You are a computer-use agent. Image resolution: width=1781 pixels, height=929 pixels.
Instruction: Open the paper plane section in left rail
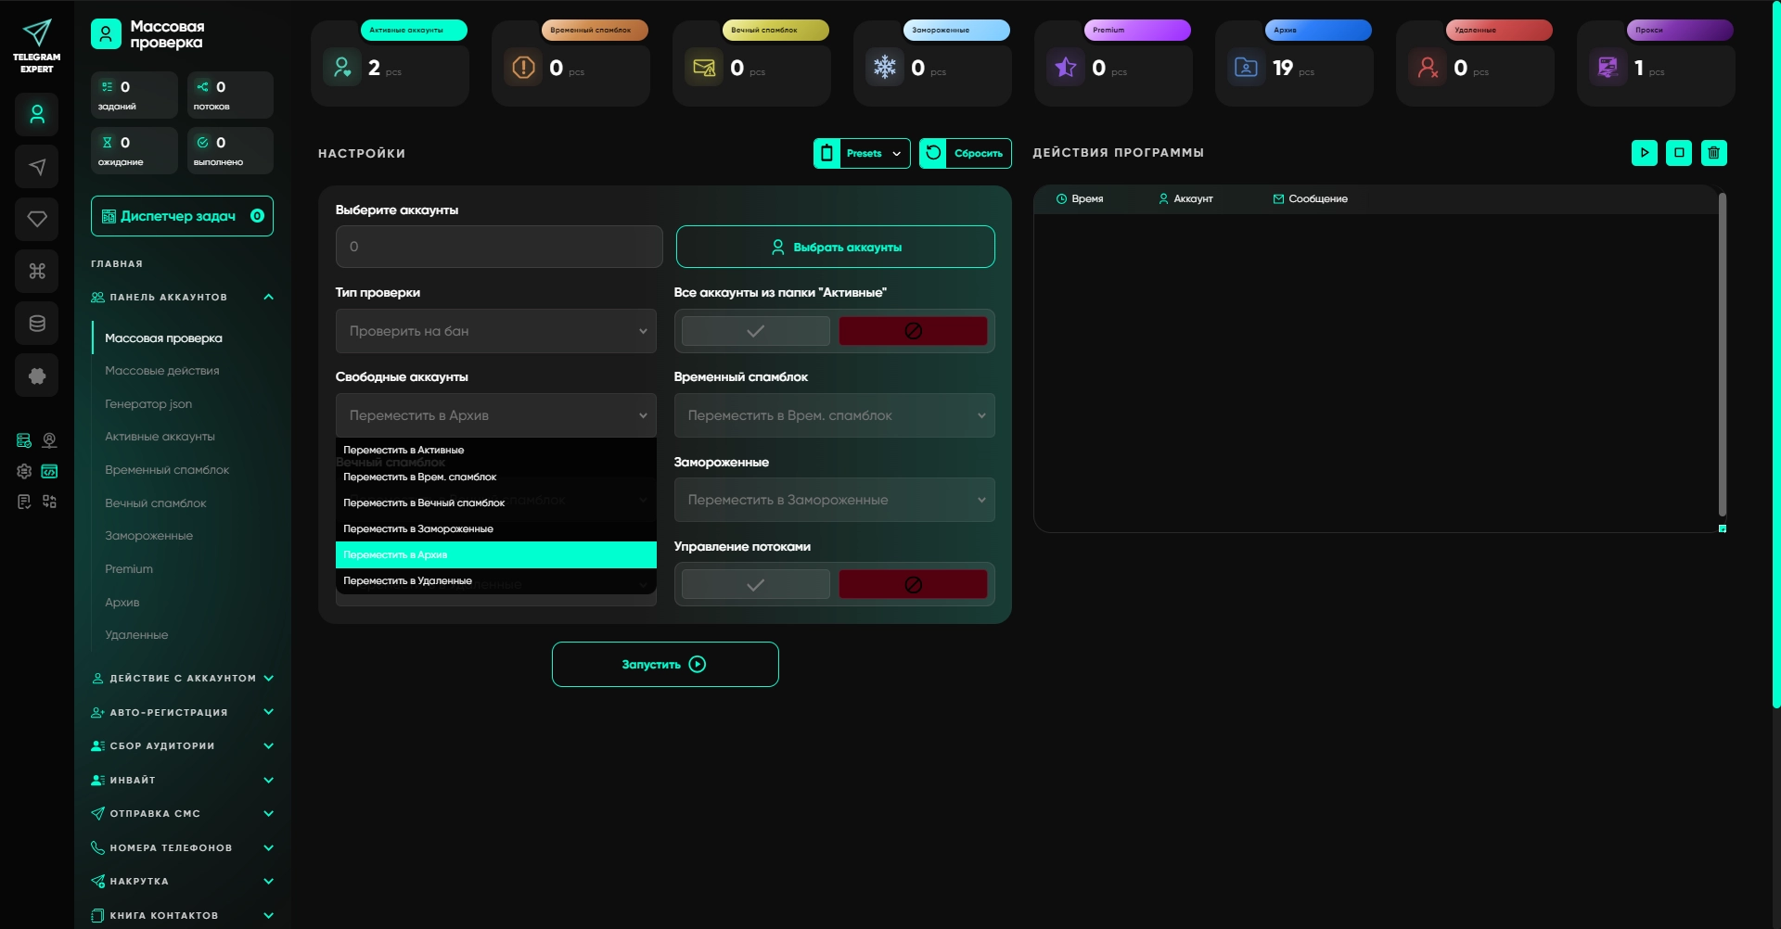(x=37, y=167)
